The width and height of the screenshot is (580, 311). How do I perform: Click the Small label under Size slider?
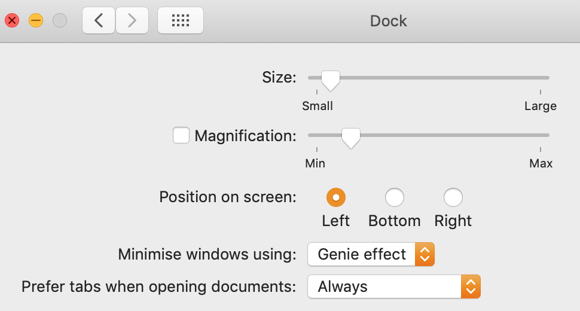tap(318, 106)
